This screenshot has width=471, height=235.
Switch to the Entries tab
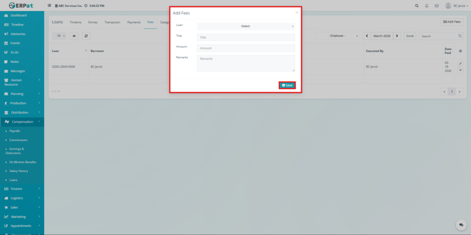pyautogui.click(x=93, y=22)
